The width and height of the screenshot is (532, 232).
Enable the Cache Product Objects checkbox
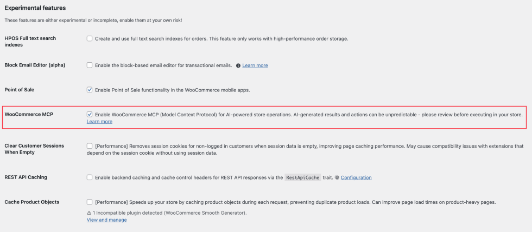(90, 202)
